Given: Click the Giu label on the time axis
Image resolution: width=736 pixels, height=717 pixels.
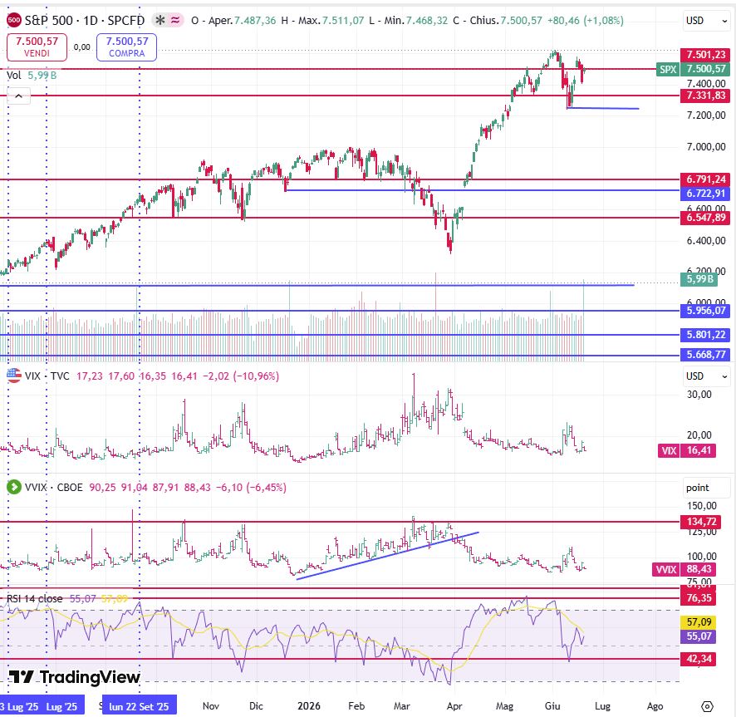Looking at the screenshot, I should click(x=552, y=705).
